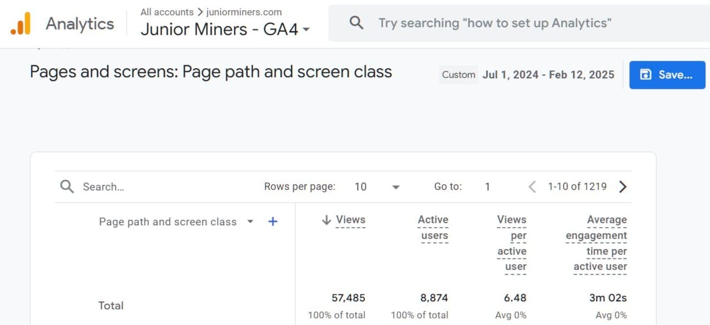Open Page path and screen class dropdown
The width and height of the screenshot is (710, 325).
pyautogui.click(x=250, y=222)
